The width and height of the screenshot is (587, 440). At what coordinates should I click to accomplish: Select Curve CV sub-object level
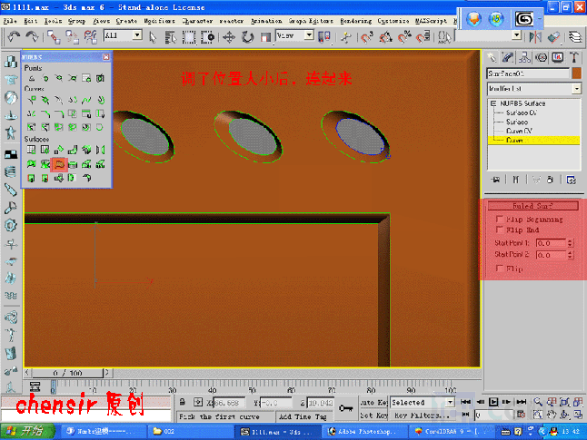click(519, 131)
